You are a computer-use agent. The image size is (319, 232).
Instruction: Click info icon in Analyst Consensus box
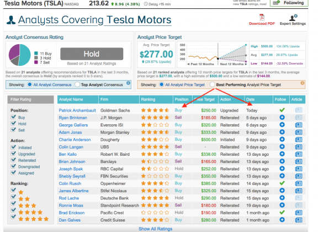coord(128,83)
